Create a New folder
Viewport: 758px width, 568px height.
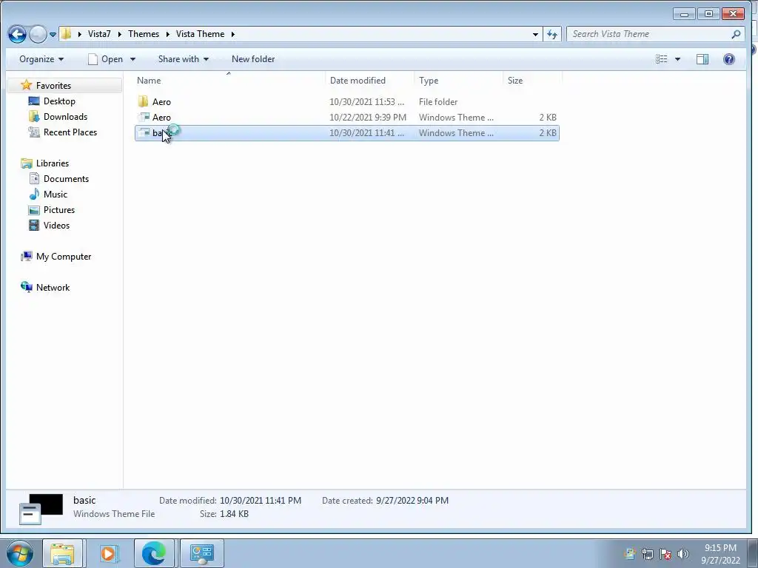[x=253, y=59]
